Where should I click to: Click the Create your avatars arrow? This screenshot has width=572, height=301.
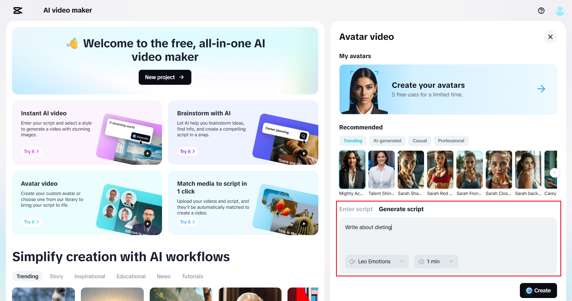tap(541, 89)
